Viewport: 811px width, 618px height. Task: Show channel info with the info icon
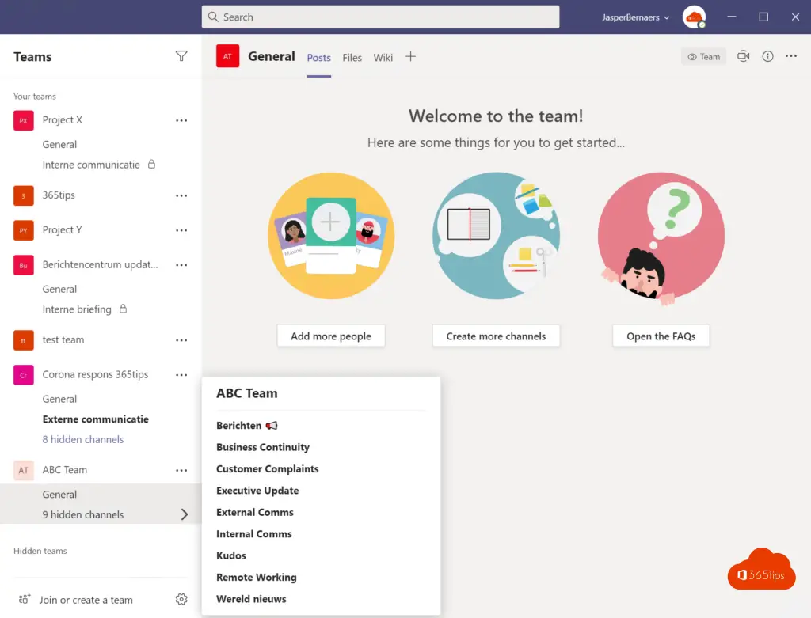pyautogui.click(x=767, y=56)
